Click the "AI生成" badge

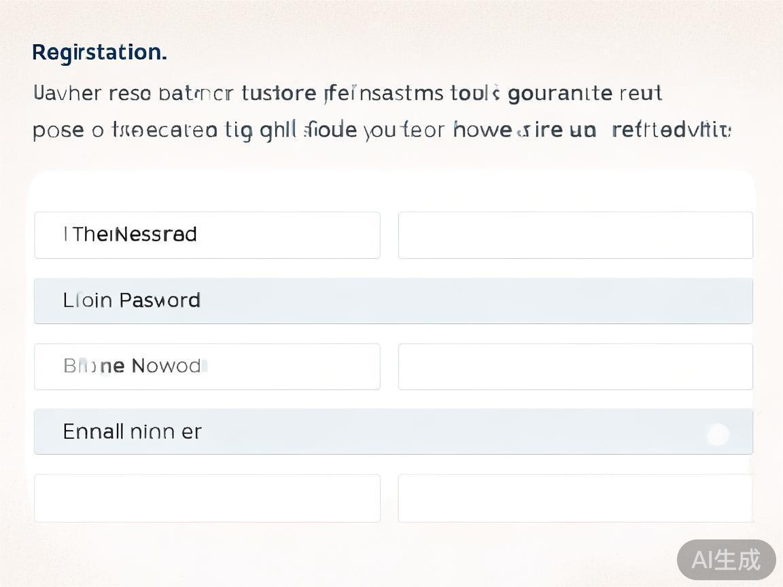[726, 560]
